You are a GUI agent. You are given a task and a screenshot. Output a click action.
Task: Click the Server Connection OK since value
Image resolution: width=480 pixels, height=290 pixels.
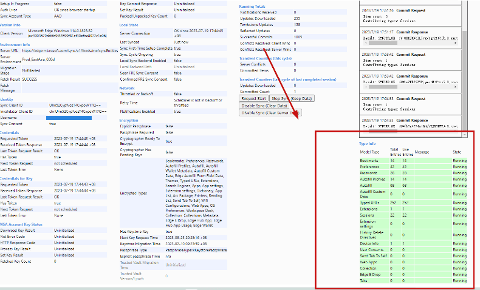coord(199,33)
